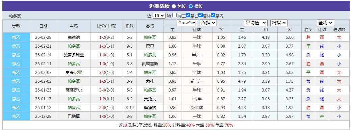The height and width of the screenshot is (130, 351).
Task: Click the 日期 column header
Action: tap(43, 26)
